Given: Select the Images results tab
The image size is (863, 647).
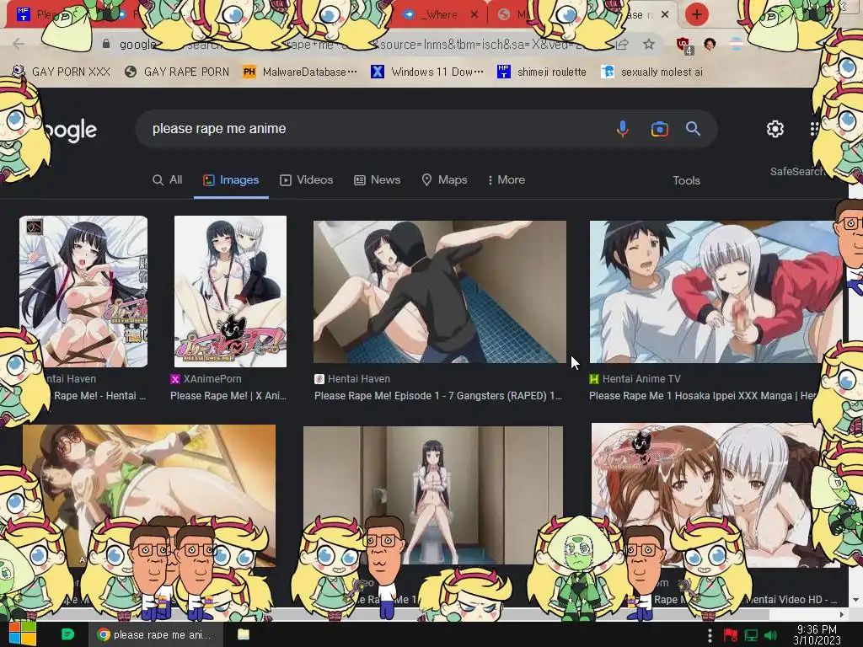Looking at the screenshot, I should [231, 180].
